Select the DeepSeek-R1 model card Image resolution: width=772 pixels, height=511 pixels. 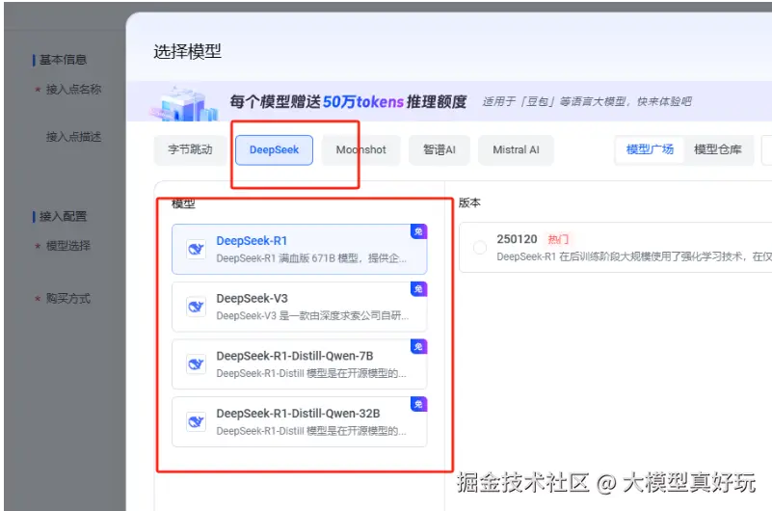click(300, 249)
